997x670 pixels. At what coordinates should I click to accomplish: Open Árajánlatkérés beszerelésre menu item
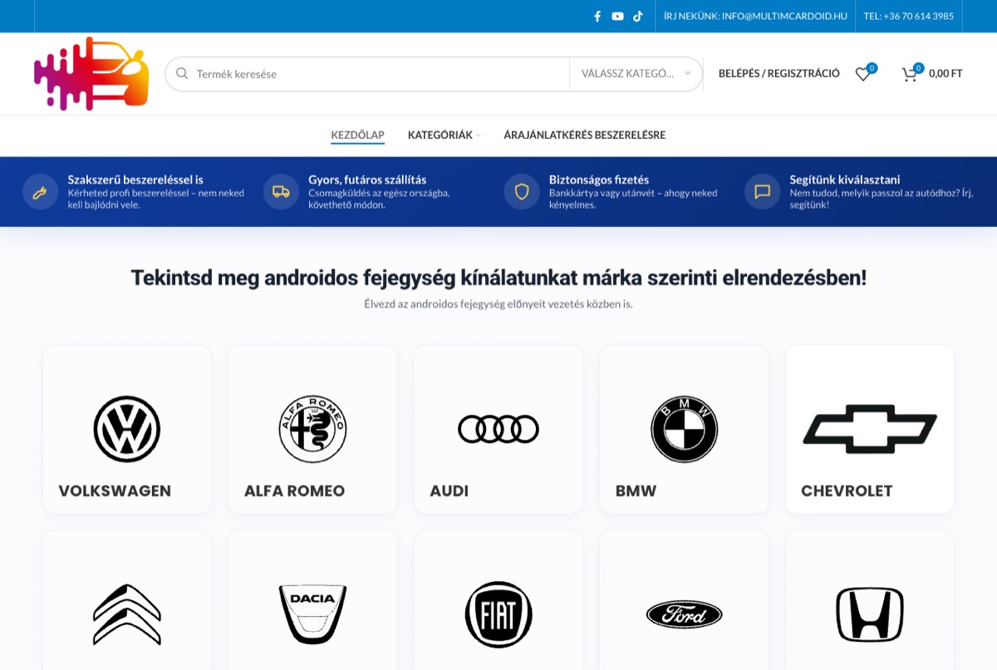pyautogui.click(x=584, y=135)
